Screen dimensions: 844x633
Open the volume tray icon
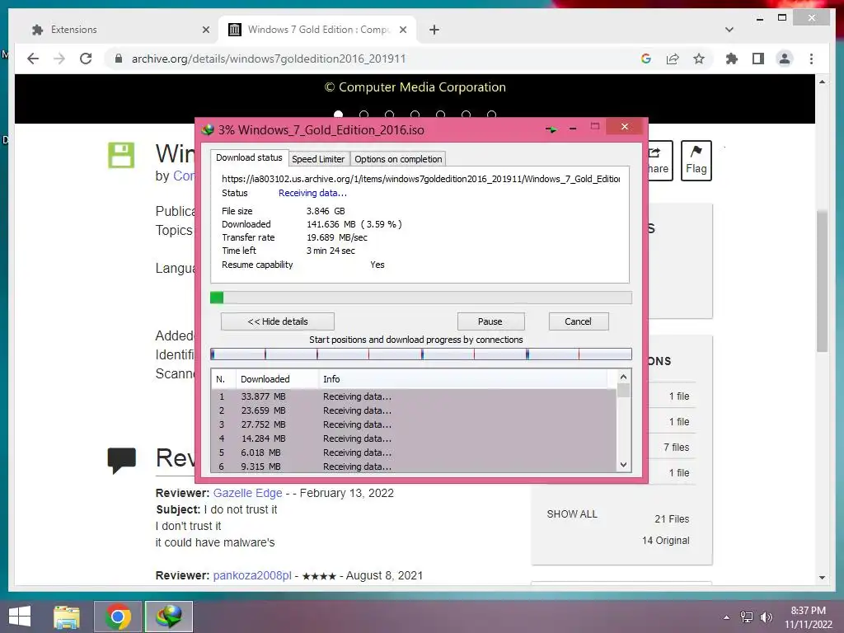point(767,617)
